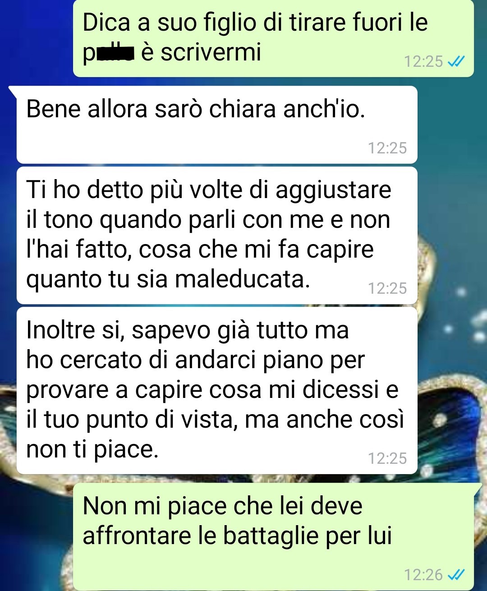Tap the 12:25 timestamp under 'Bene allora sarò chiara'
This screenshot has height=591, width=487.
click(387, 148)
